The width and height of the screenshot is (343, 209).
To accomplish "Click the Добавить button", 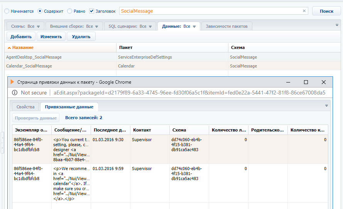I will pos(21,37).
